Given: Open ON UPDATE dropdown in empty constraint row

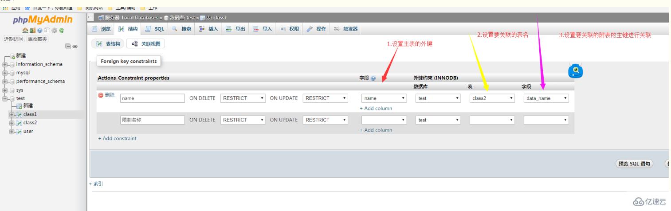Looking at the screenshot, I should click(x=326, y=120).
